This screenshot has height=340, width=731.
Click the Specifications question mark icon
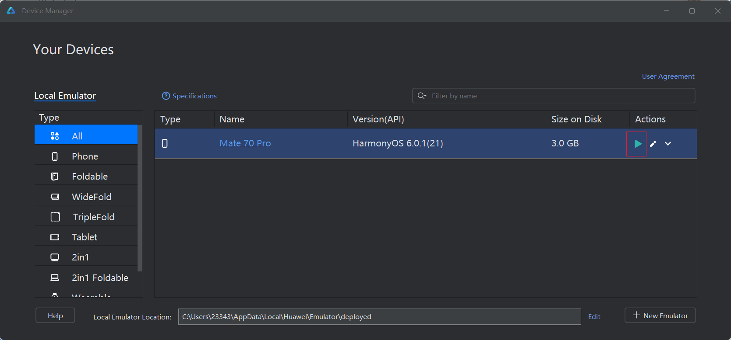tap(166, 96)
